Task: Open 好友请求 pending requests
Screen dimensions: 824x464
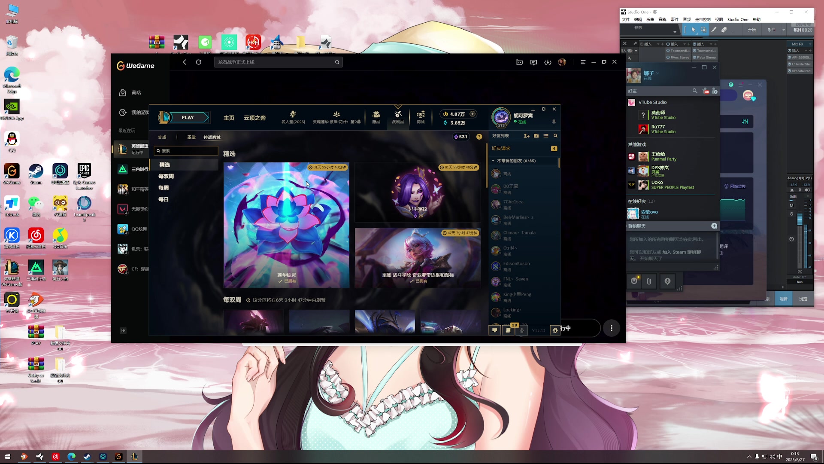Action: (x=524, y=148)
